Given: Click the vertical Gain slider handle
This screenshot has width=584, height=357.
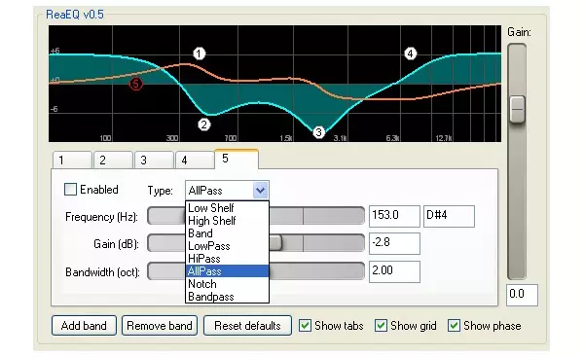Looking at the screenshot, I should (x=517, y=110).
